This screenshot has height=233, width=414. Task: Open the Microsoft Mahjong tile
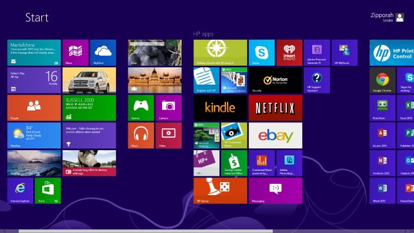(x=206, y=135)
